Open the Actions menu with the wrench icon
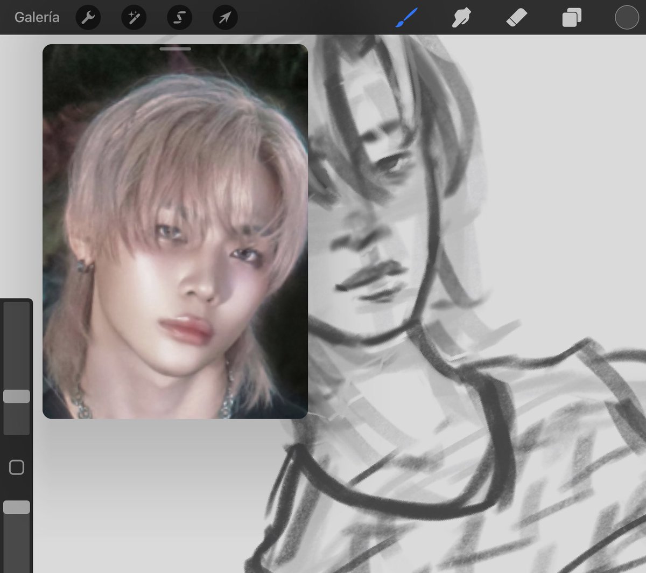The height and width of the screenshot is (573, 646). (88, 17)
